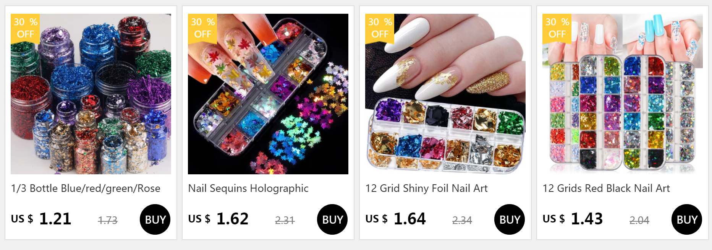The width and height of the screenshot is (712, 250).
Task: Click the US $ 1.21 price
Action: point(41,219)
